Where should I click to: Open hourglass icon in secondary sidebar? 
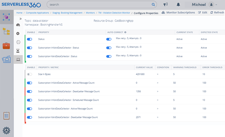tap(18, 51)
